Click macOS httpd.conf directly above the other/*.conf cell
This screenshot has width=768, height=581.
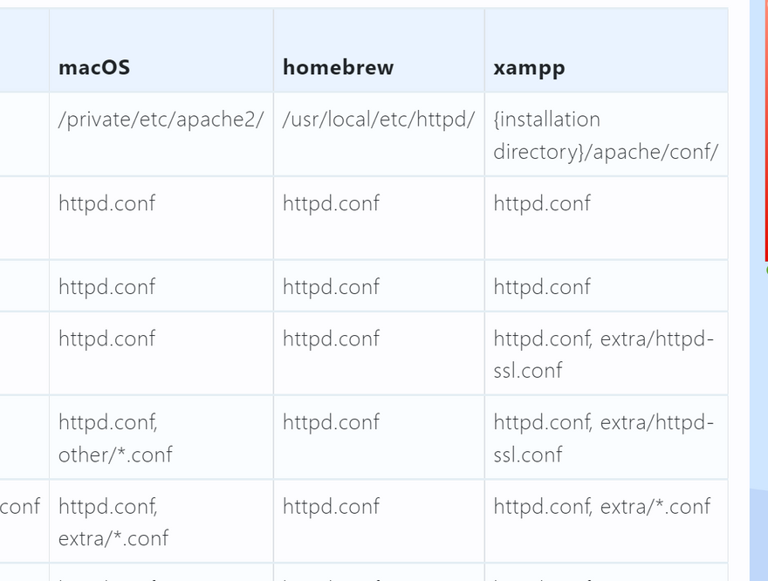(x=106, y=338)
